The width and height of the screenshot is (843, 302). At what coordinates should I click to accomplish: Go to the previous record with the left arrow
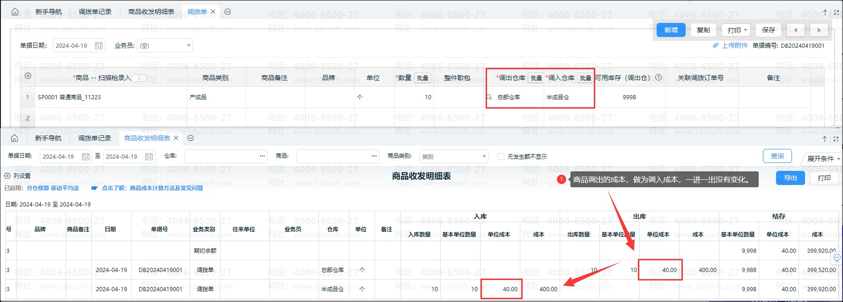coord(795,30)
